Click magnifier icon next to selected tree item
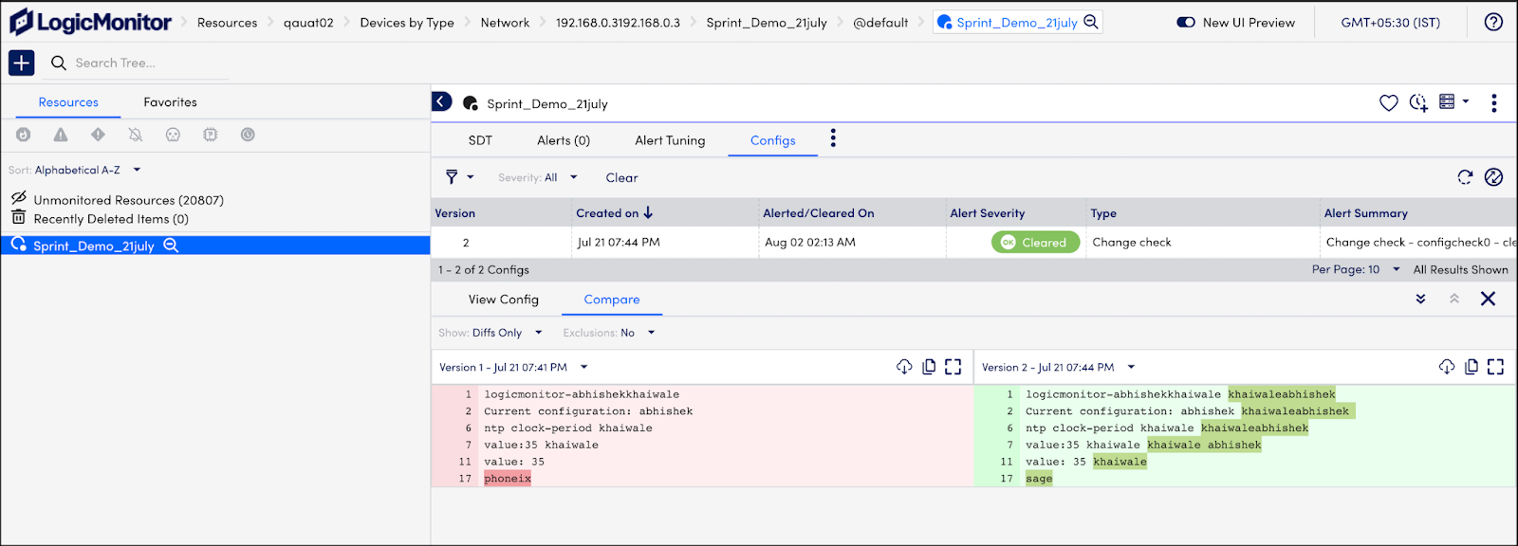The width and height of the screenshot is (1518, 546). click(x=171, y=246)
